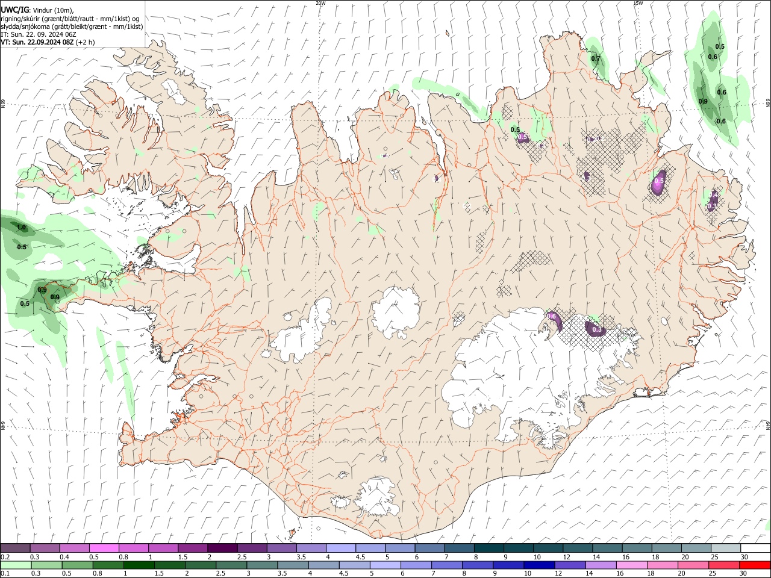
Task: Select the IT: Sun. 22. 09. 2024 06Z line
Action: tap(39, 34)
